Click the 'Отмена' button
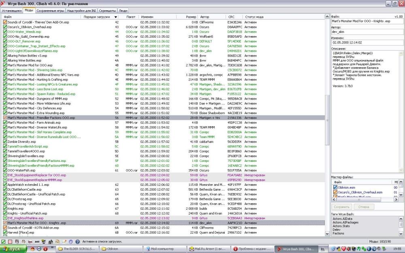Viewport: 405px width, 253px height. [363, 207]
